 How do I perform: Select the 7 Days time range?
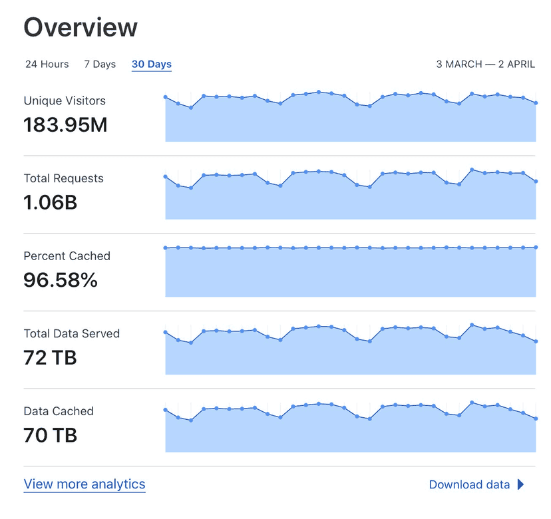click(x=100, y=65)
